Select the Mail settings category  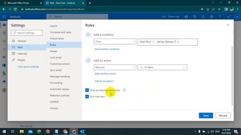27,47
